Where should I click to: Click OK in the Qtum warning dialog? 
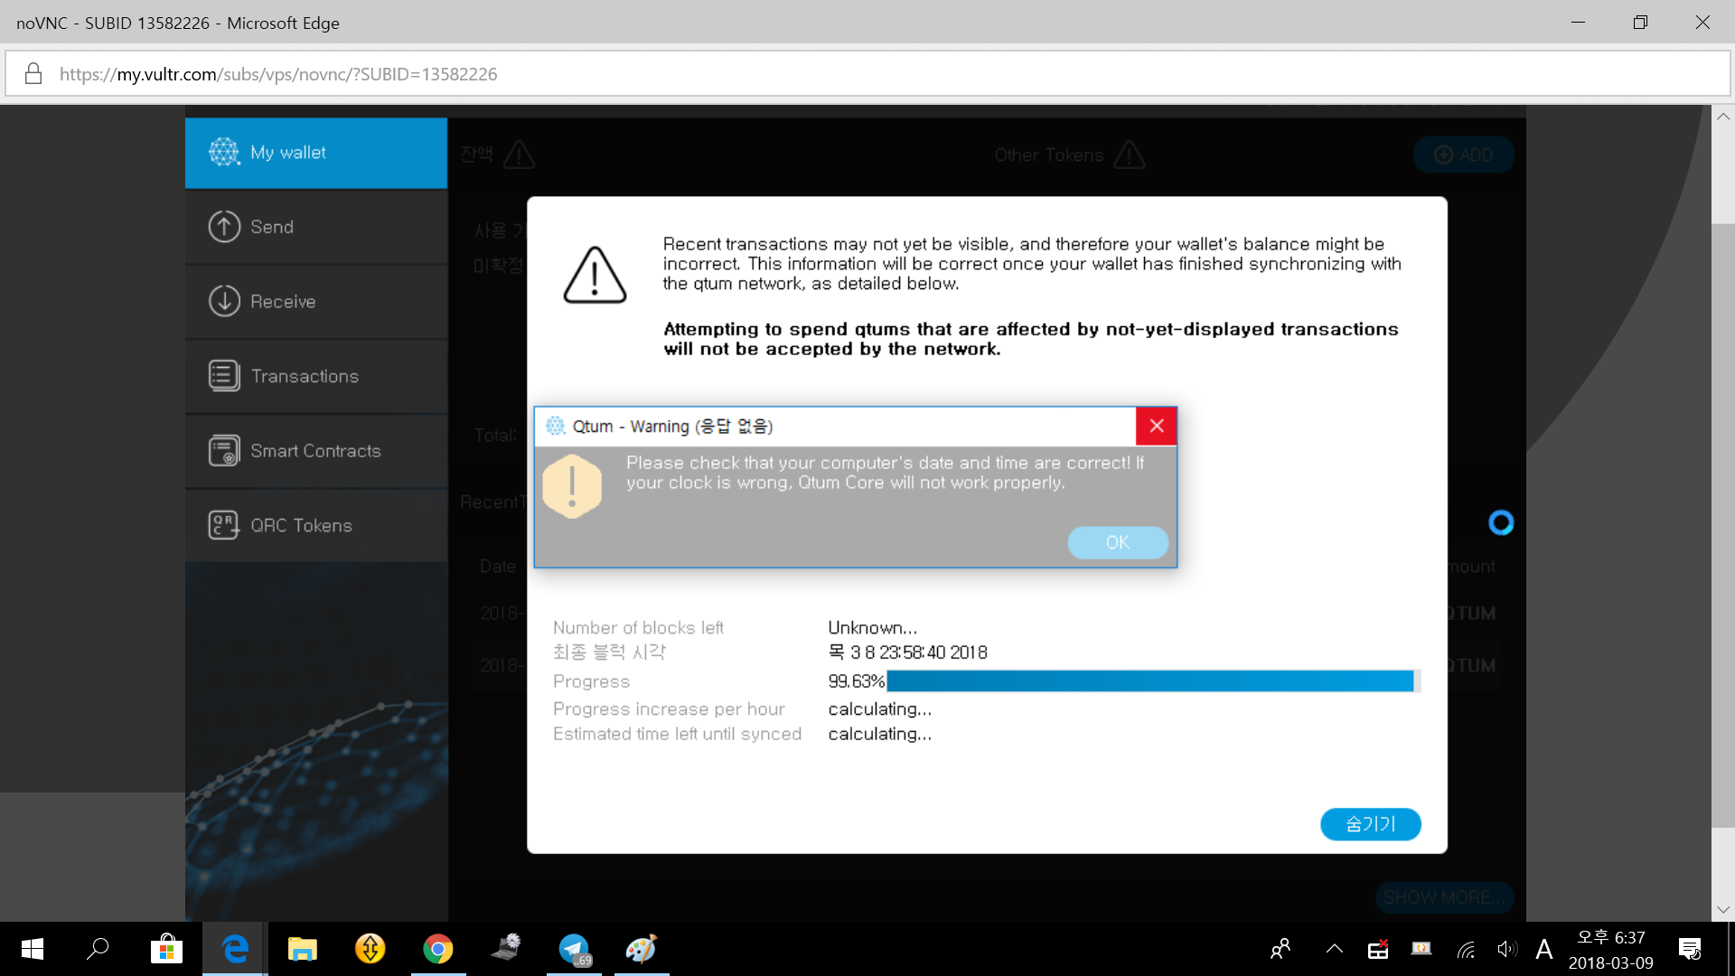point(1118,542)
